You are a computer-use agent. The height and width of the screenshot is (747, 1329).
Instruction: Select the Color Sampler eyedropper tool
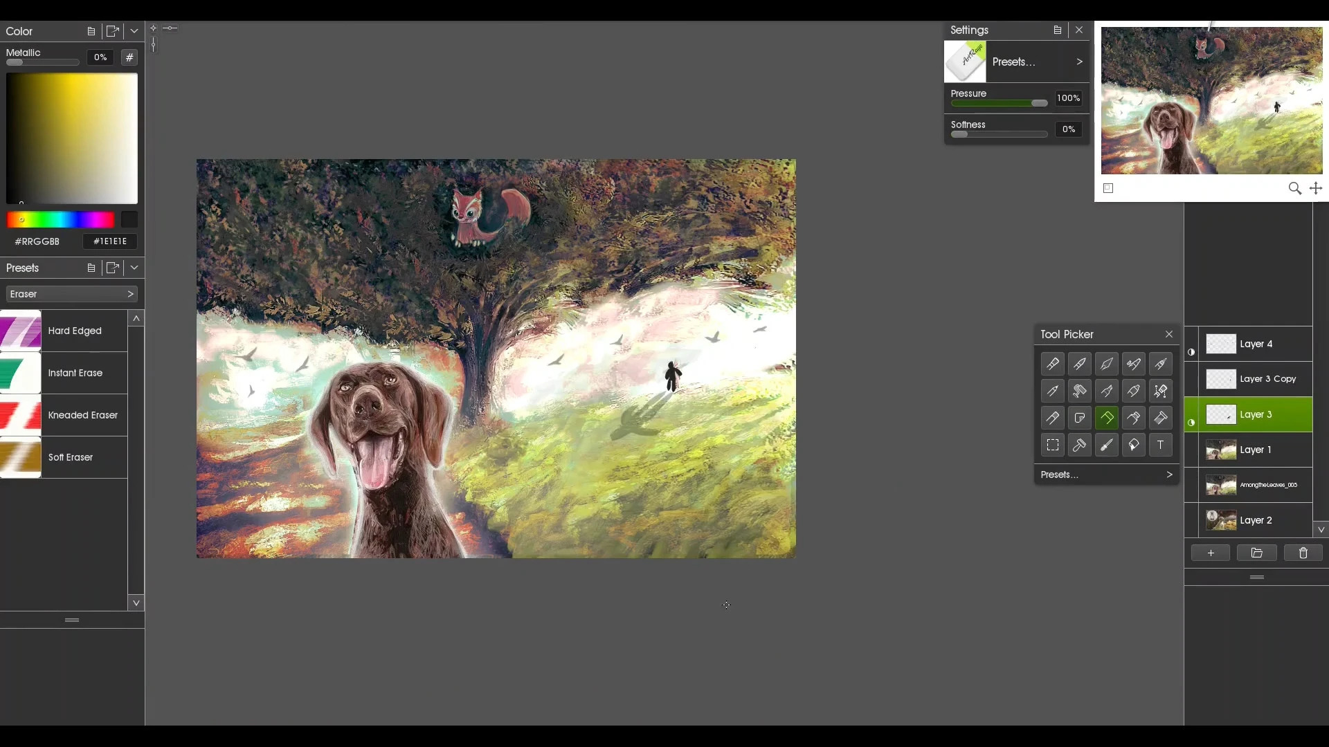pyautogui.click(x=1106, y=445)
